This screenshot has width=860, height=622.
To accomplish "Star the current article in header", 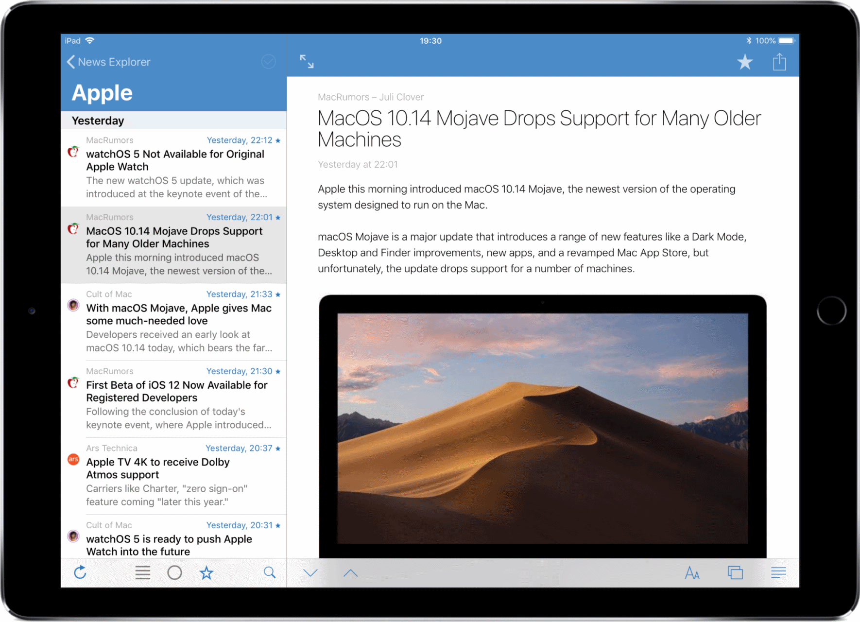I will coord(745,62).
